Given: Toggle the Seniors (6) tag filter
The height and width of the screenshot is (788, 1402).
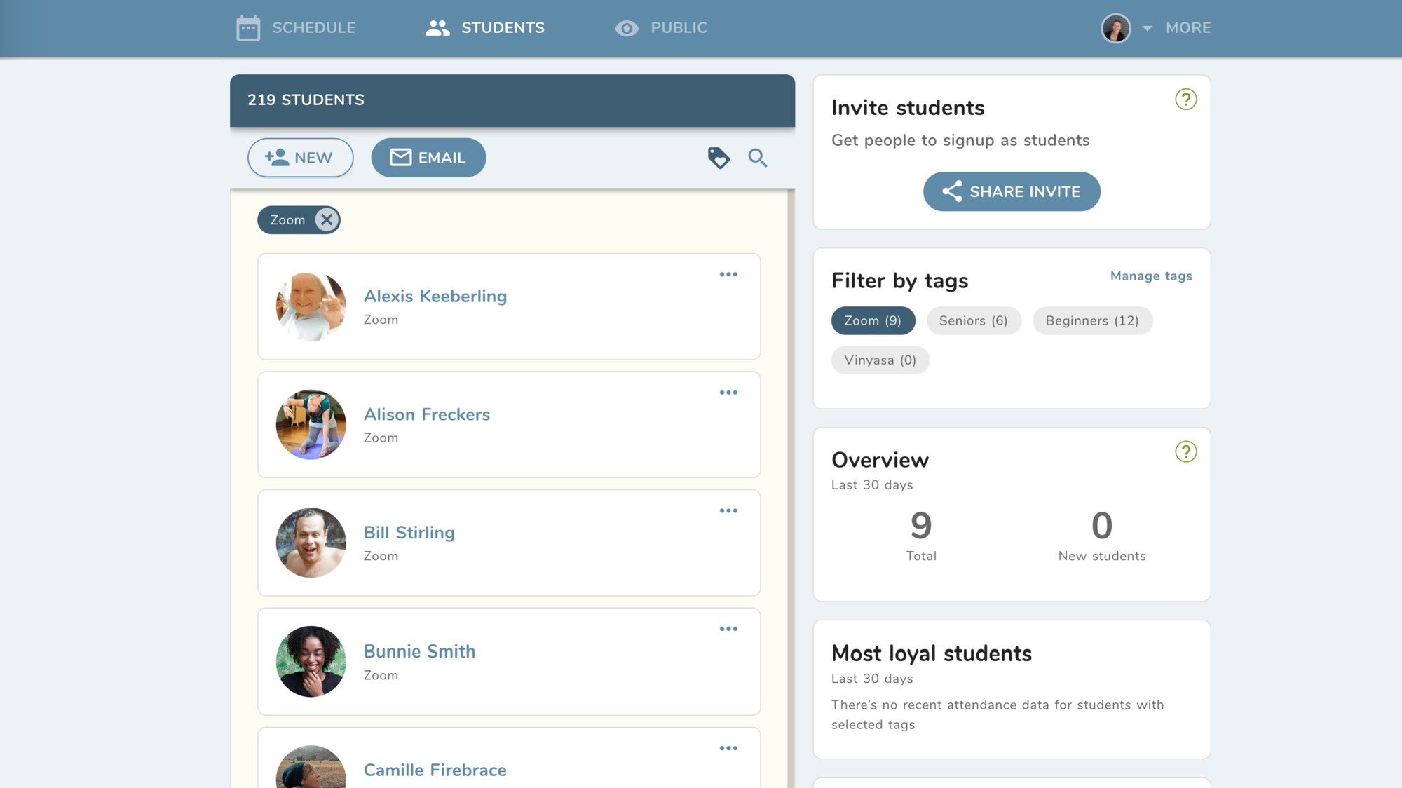Looking at the screenshot, I should click(974, 320).
